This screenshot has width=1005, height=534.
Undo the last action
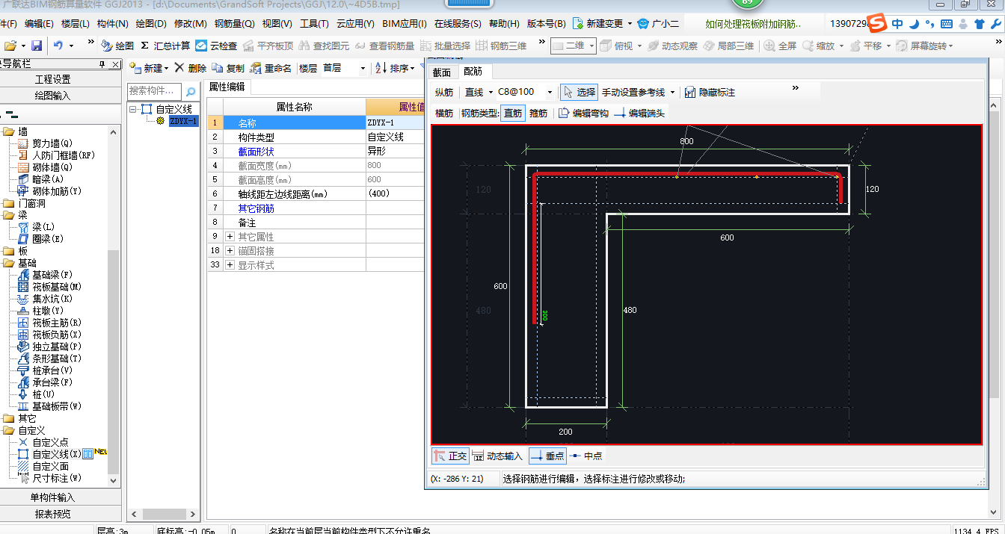[x=58, y=46]
